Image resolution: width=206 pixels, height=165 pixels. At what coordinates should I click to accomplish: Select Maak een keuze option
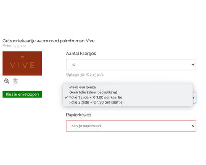click(82, 87)
